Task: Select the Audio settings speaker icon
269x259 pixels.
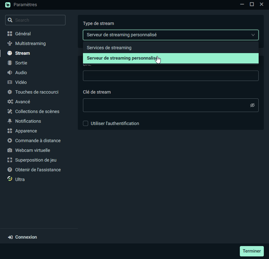Action: coord(9,73)
